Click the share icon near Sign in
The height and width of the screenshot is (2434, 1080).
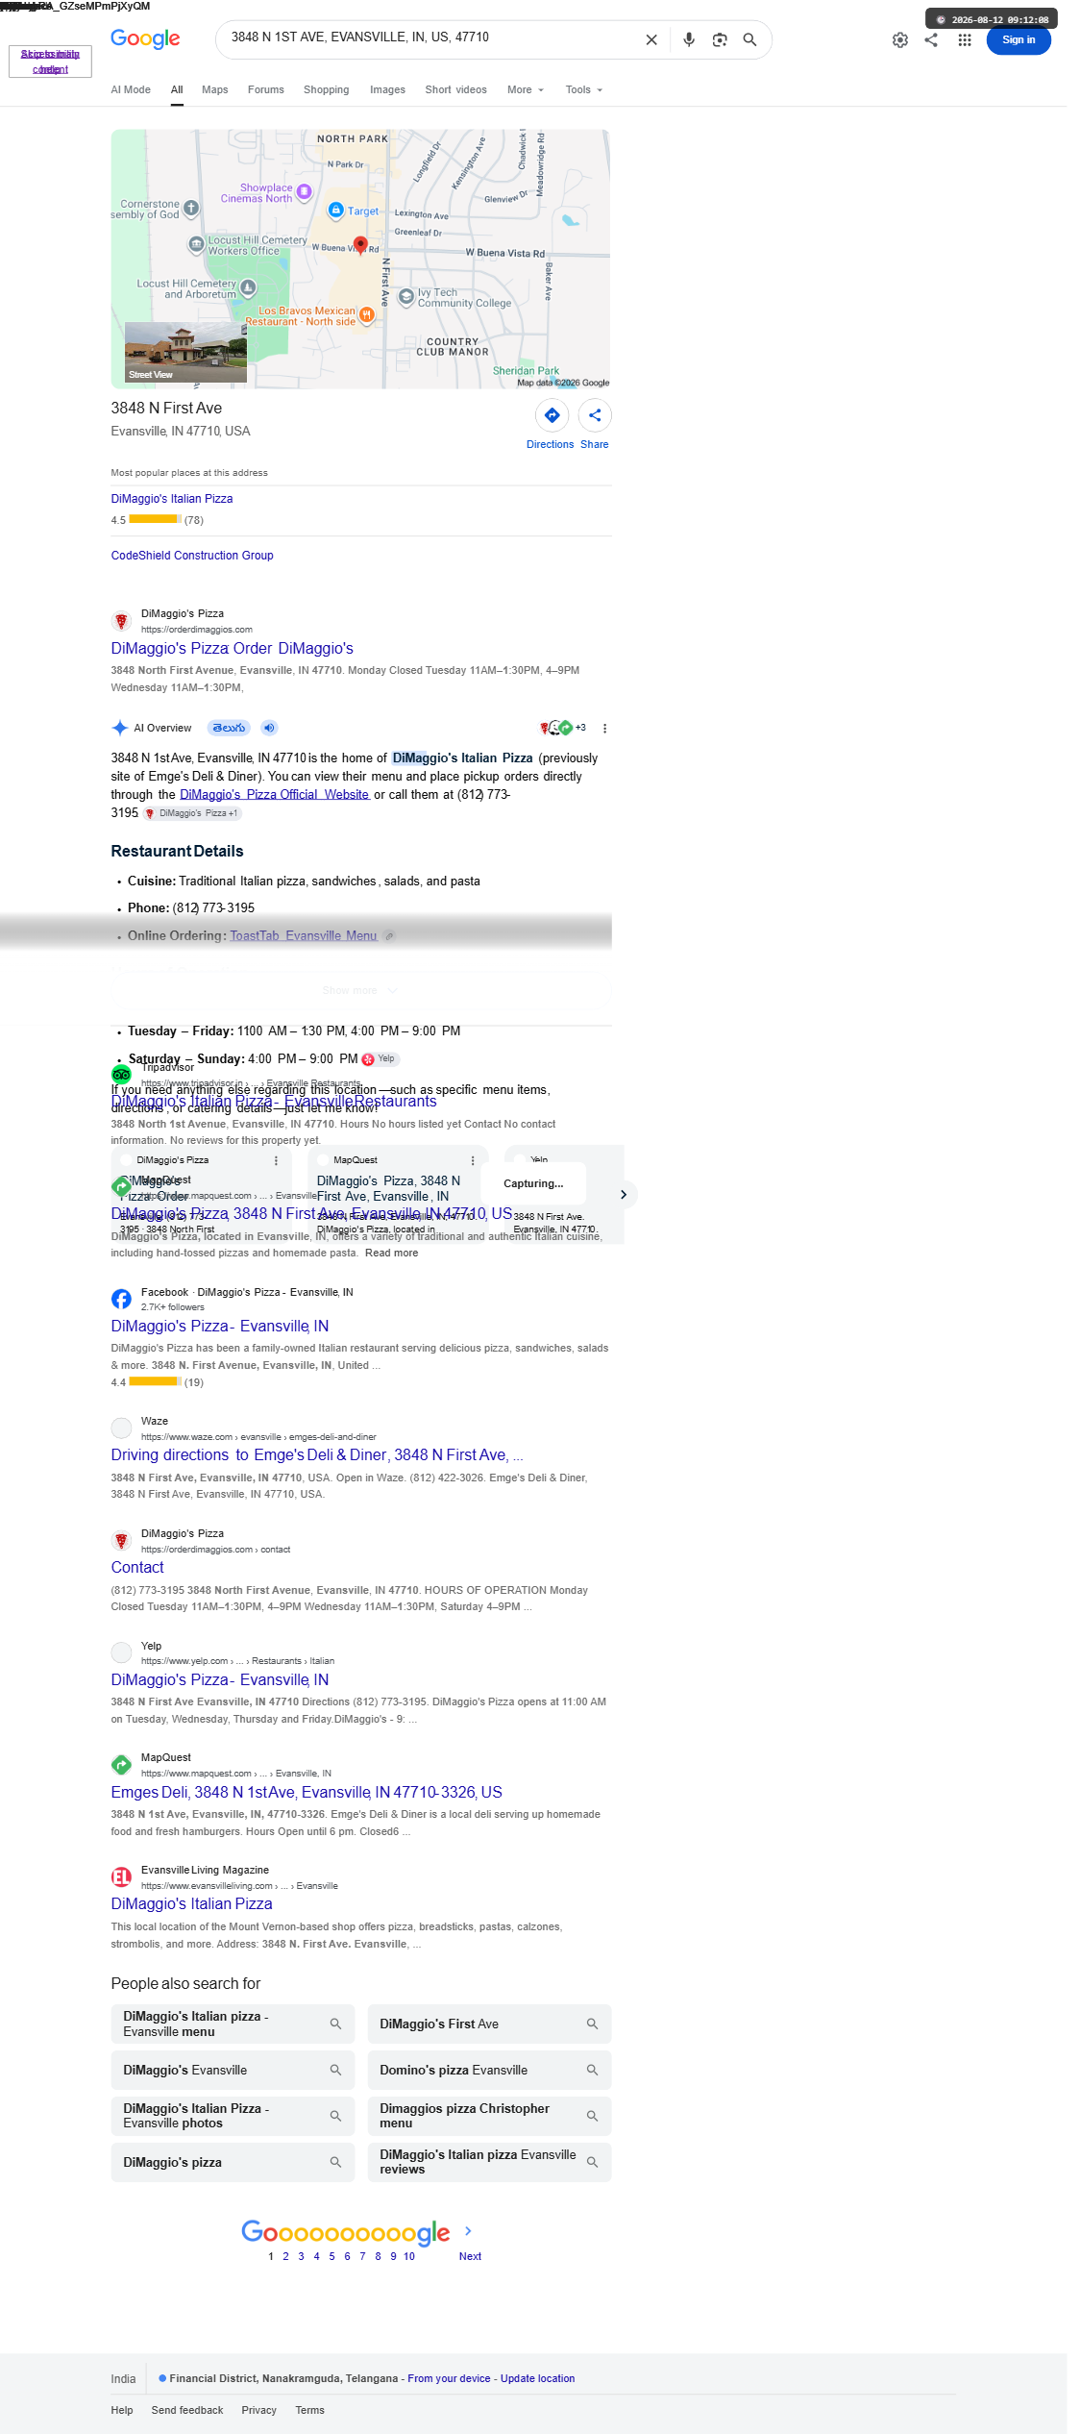pos(931,39)
